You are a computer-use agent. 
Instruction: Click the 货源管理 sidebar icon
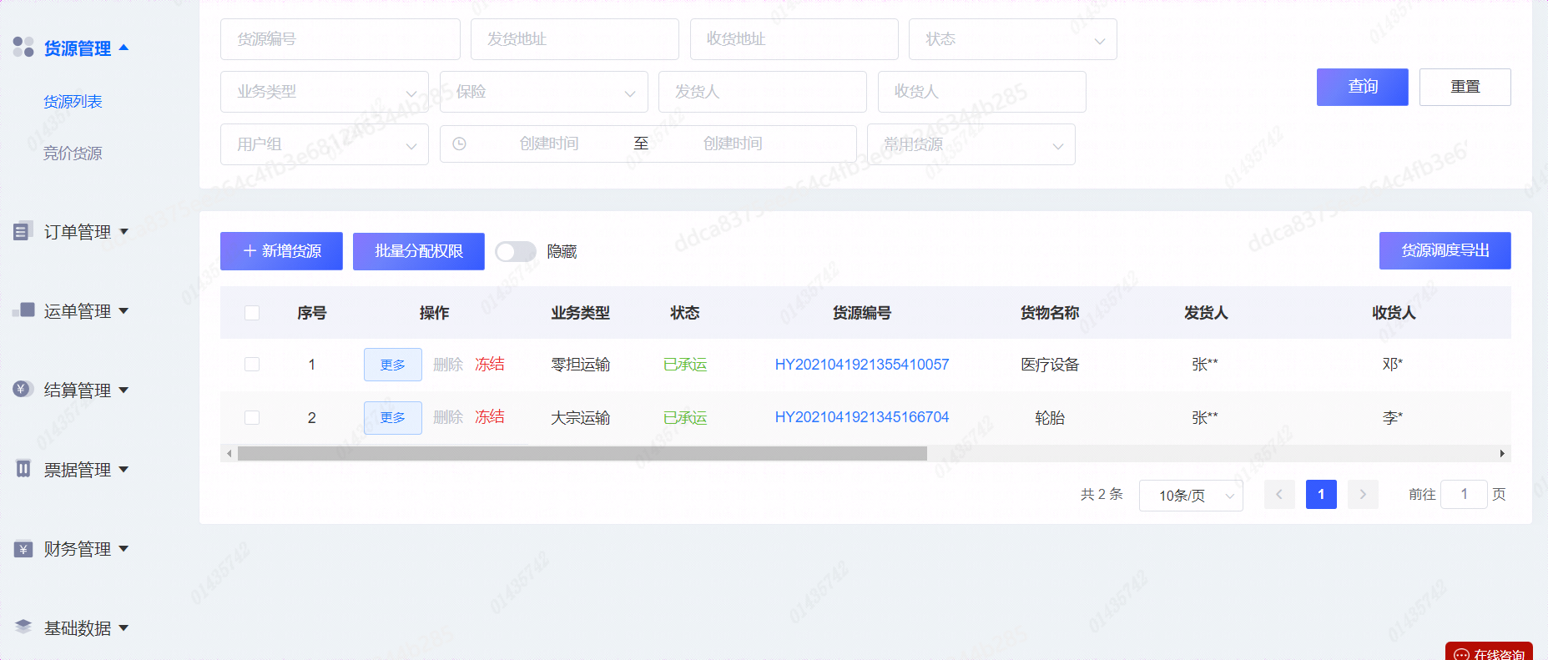pyautogui.click(x=23, y=48)
